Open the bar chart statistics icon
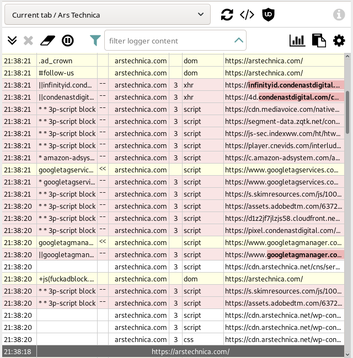The width and height of the screenshot is (353, 358). click(297, 41)
